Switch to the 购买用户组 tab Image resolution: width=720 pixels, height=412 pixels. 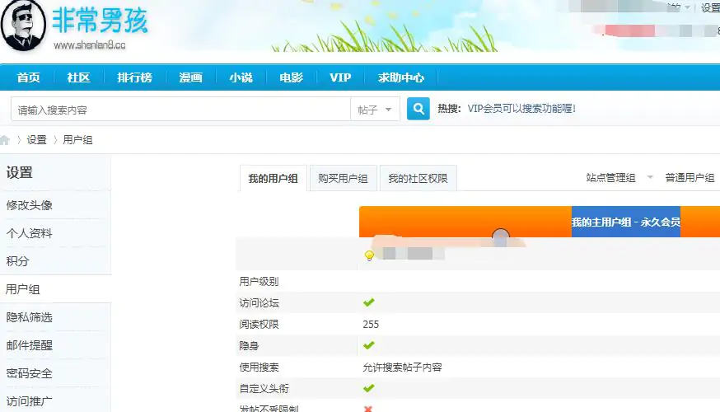coord(343,178)
